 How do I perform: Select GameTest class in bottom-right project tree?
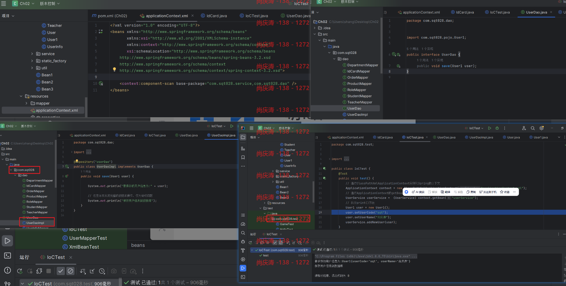click(x=285, y=224)
